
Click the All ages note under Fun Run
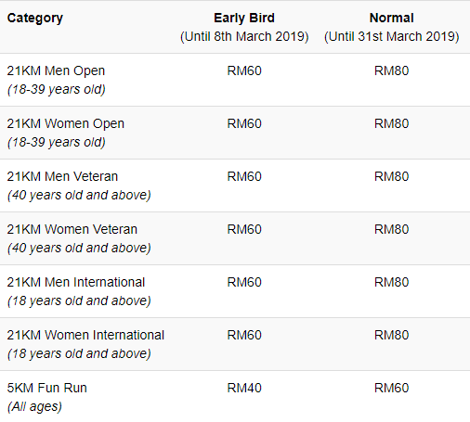tap(34, 407)
